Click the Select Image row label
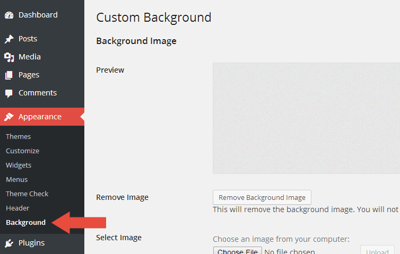Screen dimensions: 400x254 [119, 238]
